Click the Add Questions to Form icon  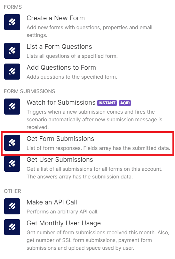(12, 72)
